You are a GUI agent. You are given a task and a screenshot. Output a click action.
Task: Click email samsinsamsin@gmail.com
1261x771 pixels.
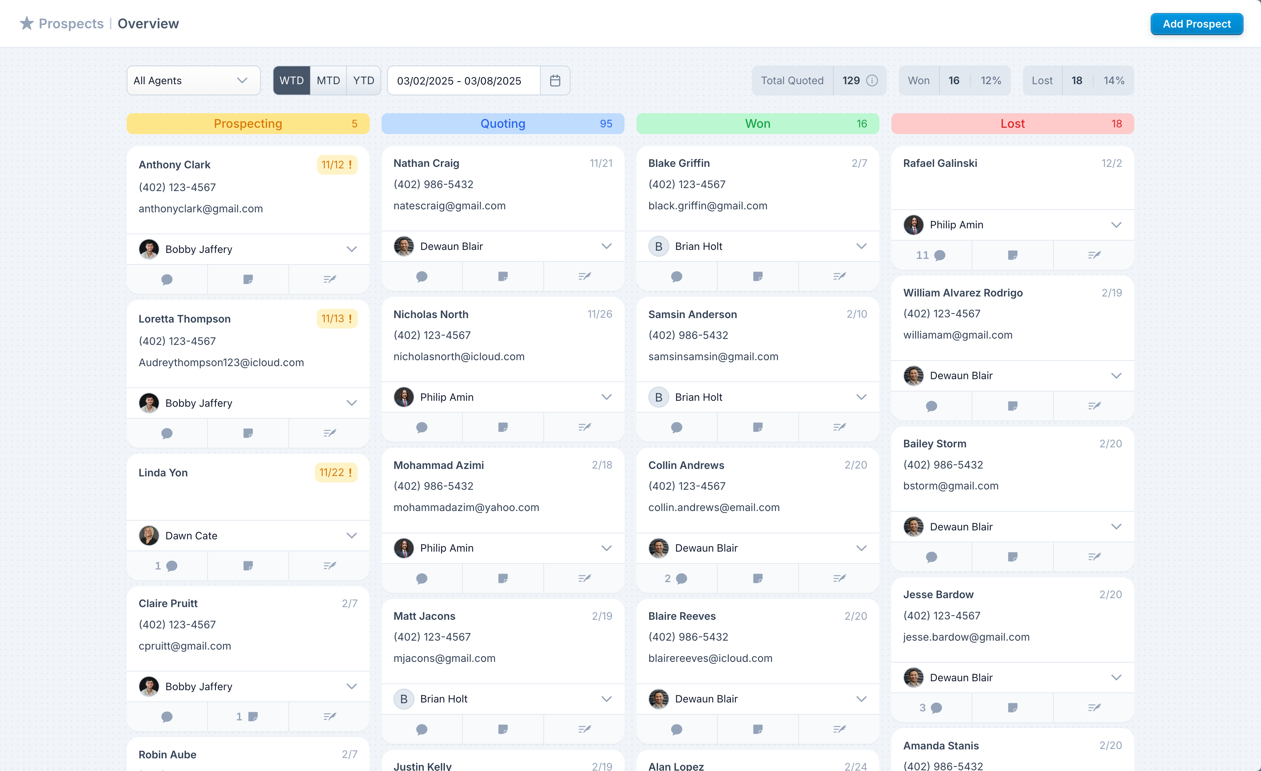tap(713, 356)
